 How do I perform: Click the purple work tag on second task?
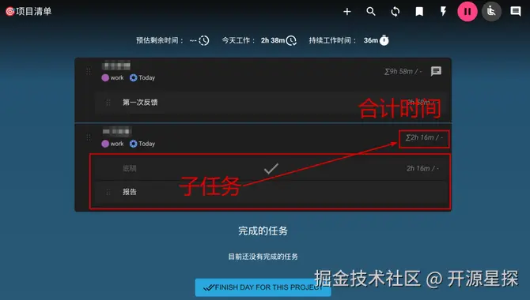click(112, 144)
